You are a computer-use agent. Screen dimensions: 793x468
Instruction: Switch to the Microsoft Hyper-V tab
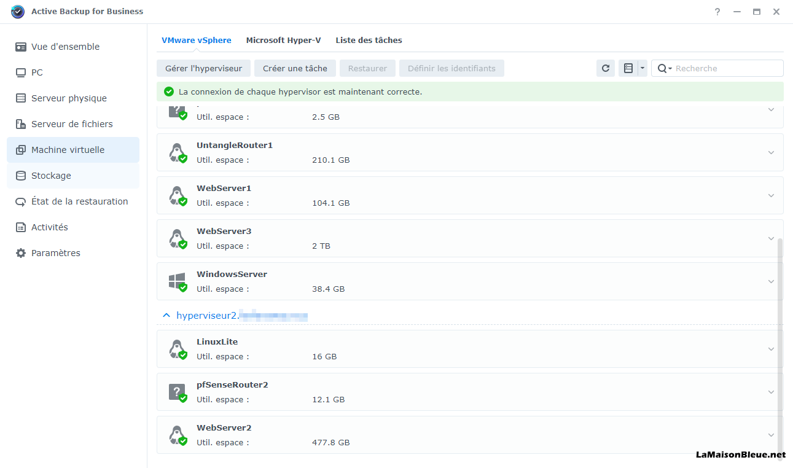tap(283, 40)
